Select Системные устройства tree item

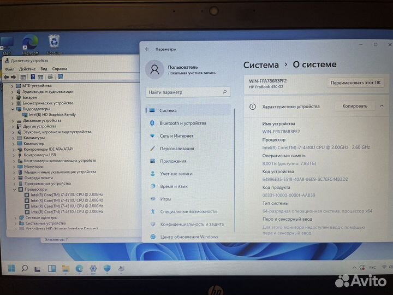point(45,223)
